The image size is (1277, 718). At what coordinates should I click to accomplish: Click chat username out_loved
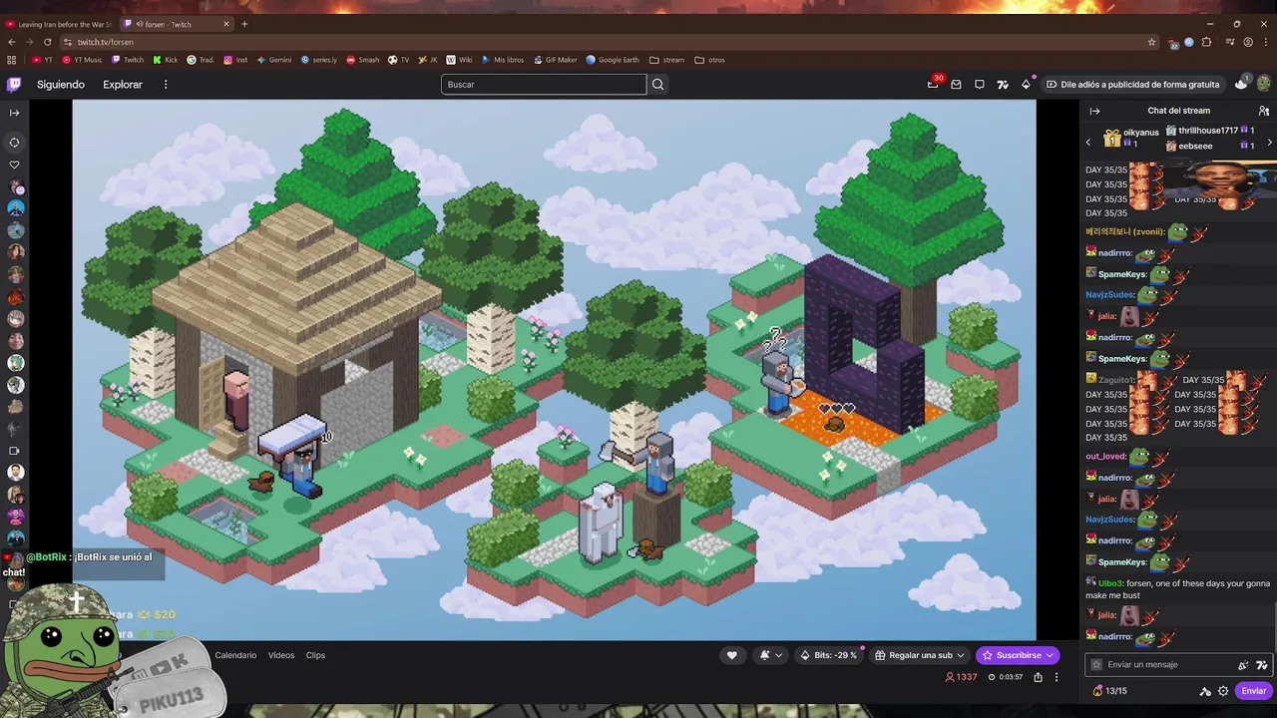[1105, 457]
